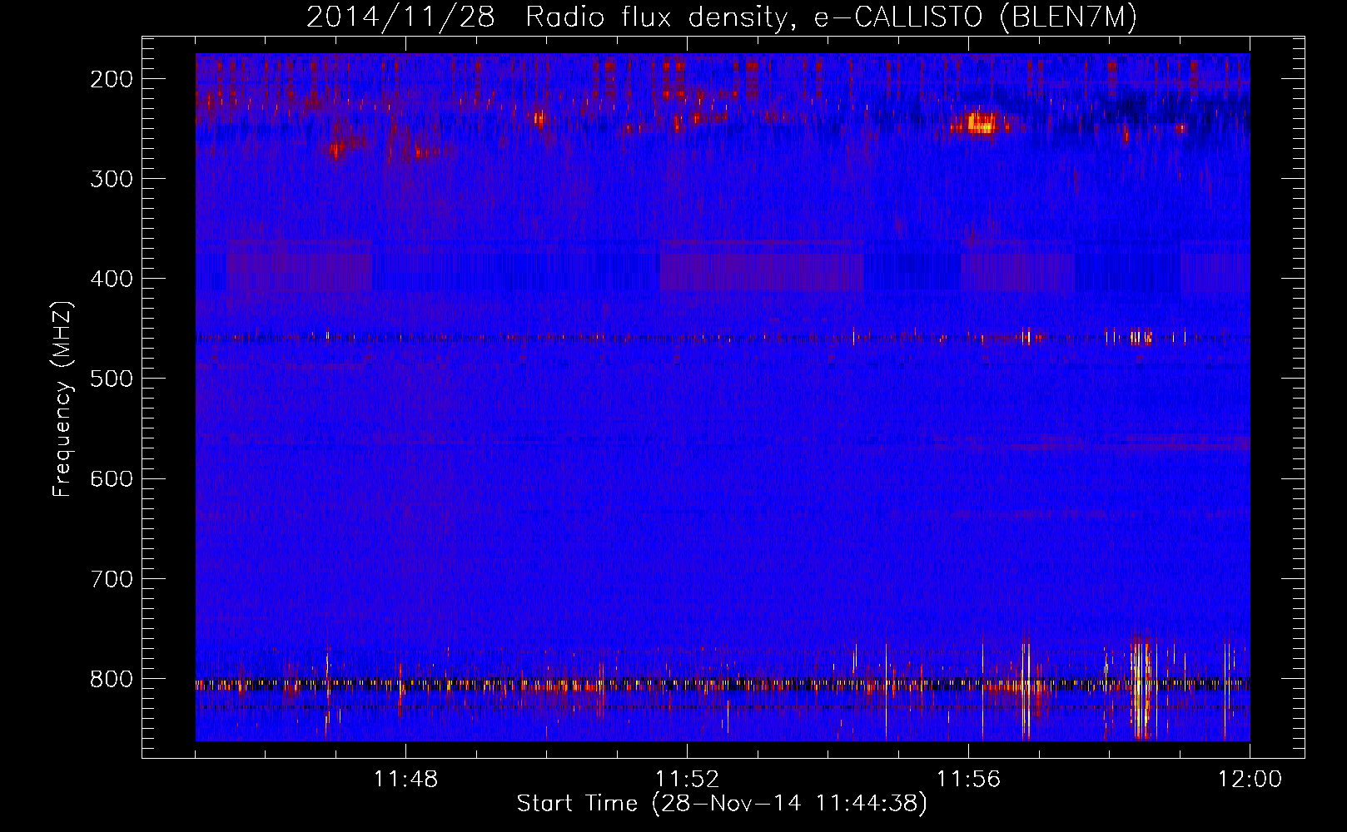Click the 800 frequency tick label

(112, 679)
